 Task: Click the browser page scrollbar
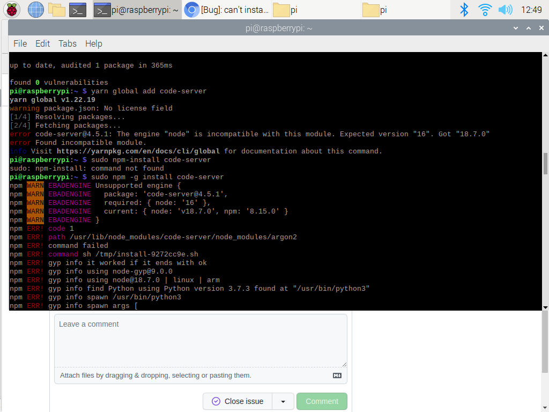(545, 342)
